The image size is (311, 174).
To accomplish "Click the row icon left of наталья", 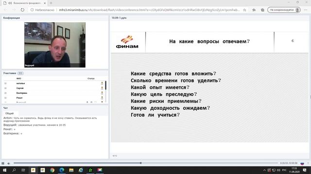I will click(5, 83).
